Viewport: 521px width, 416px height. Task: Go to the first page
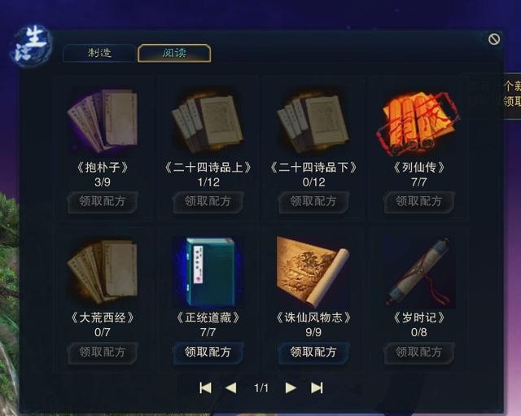pyautogui.click(x=205, y=388)
